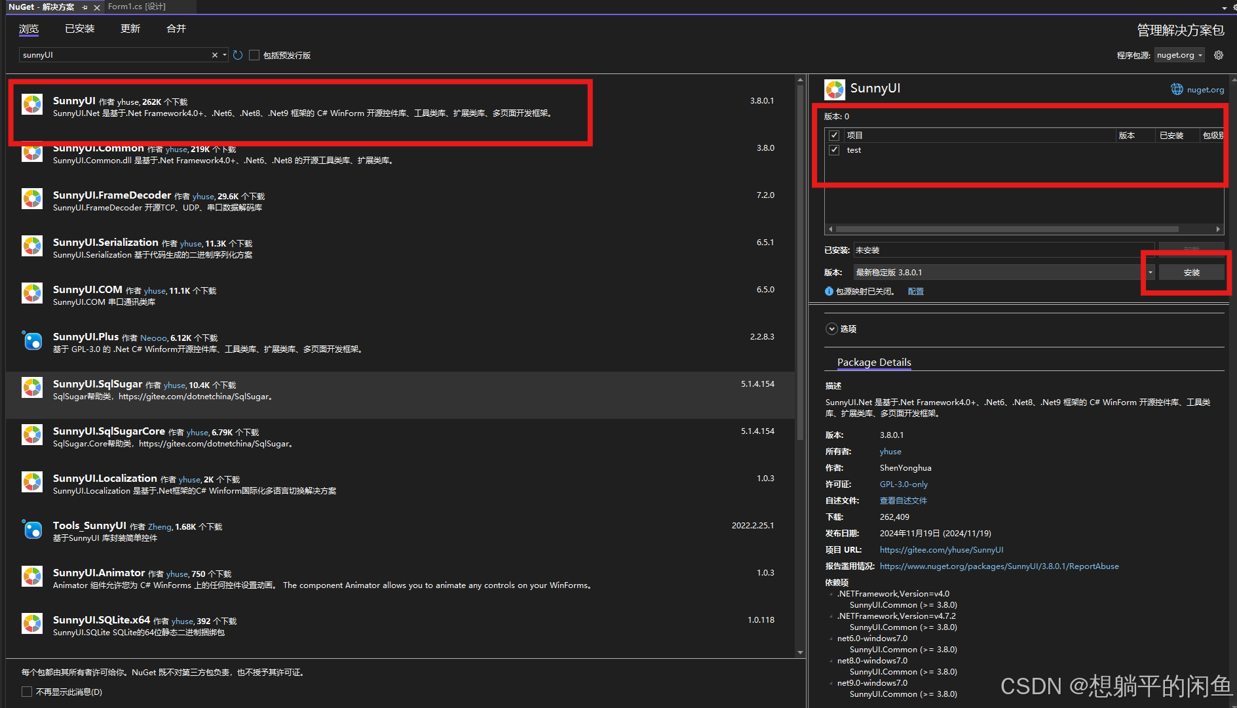The width and height of the screenshot is (1237, 708).
Task: Click the Neooo author link on SunnyUI.Plus
Action: pyautogui.click(x=153, y=338)
